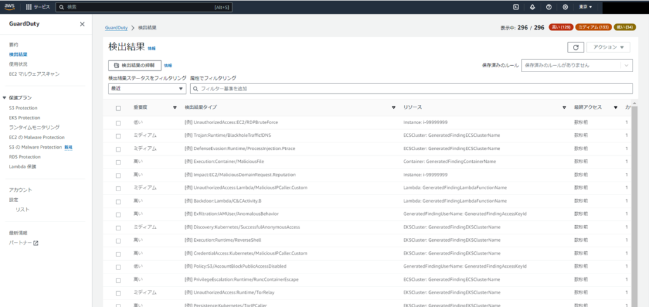Screen dimensions: 649x307
Task: Click the AWS top search field
Action: coord(144,7)
